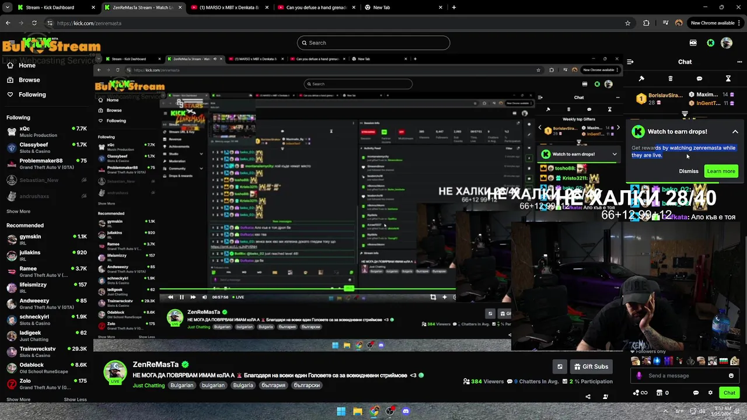Click the address bar URL

(89, 23)
